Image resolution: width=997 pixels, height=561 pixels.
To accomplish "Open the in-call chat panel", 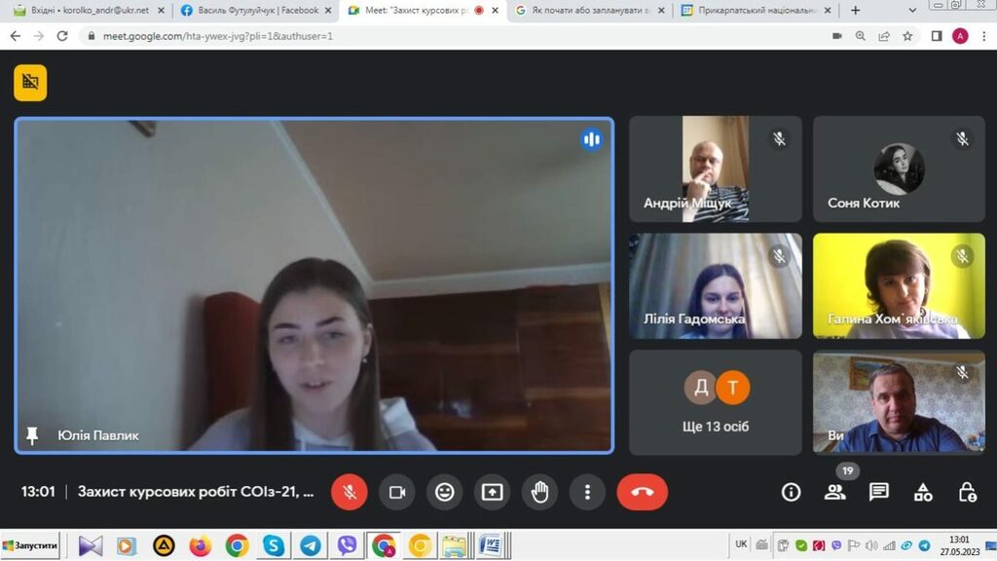I will tap(879, 492).
